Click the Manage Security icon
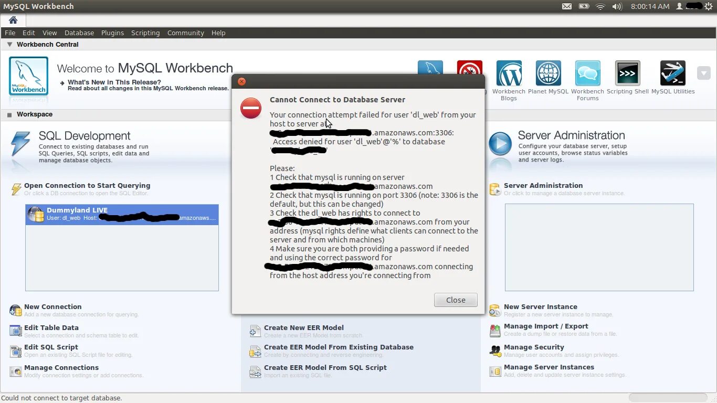Viewport: 717px width, 403px height. coord(495,351)
